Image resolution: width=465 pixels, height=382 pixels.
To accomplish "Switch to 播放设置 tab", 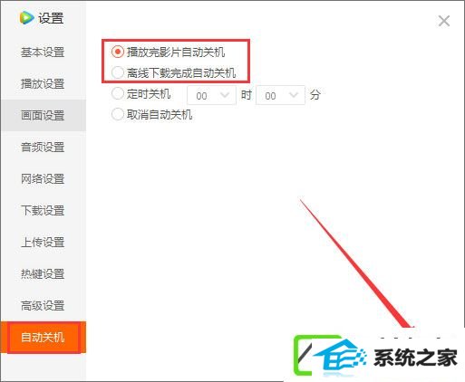I will (43, 84).
